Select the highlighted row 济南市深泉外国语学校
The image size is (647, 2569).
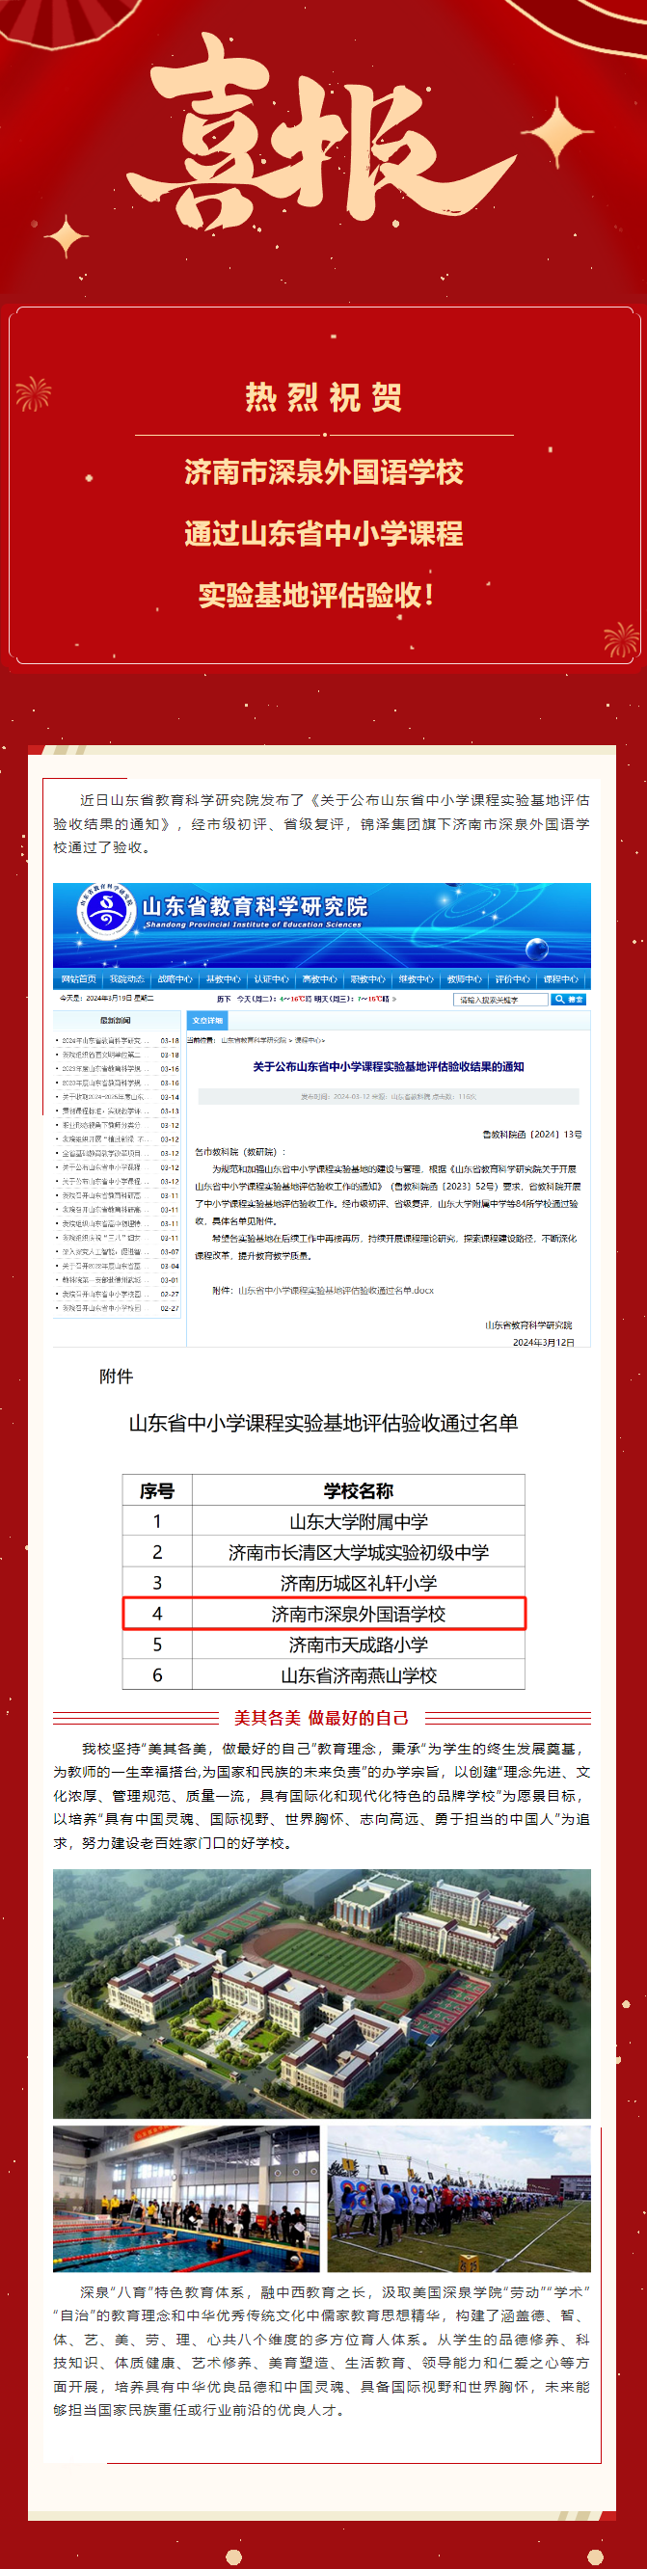(323, 1613)
